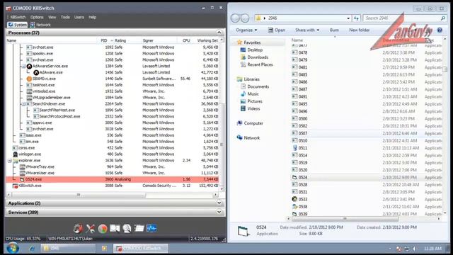
Task: Open Explorer help question mark icon
Action: point(440,30)
